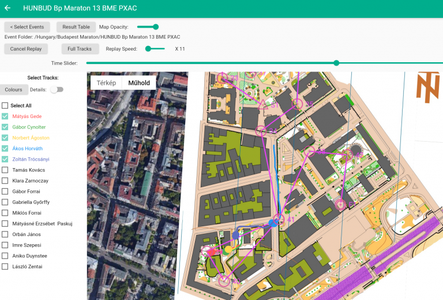Open the Colours options
The width and height of the screenshot is (443, 300).
pos(13,90)
